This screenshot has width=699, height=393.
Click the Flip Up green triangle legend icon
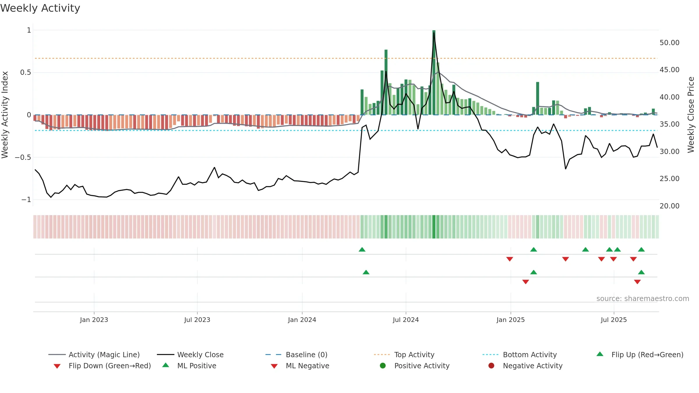[x=600, y=354]
